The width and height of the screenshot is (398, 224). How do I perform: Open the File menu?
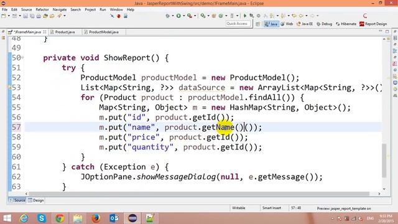(x=4, y=10)
